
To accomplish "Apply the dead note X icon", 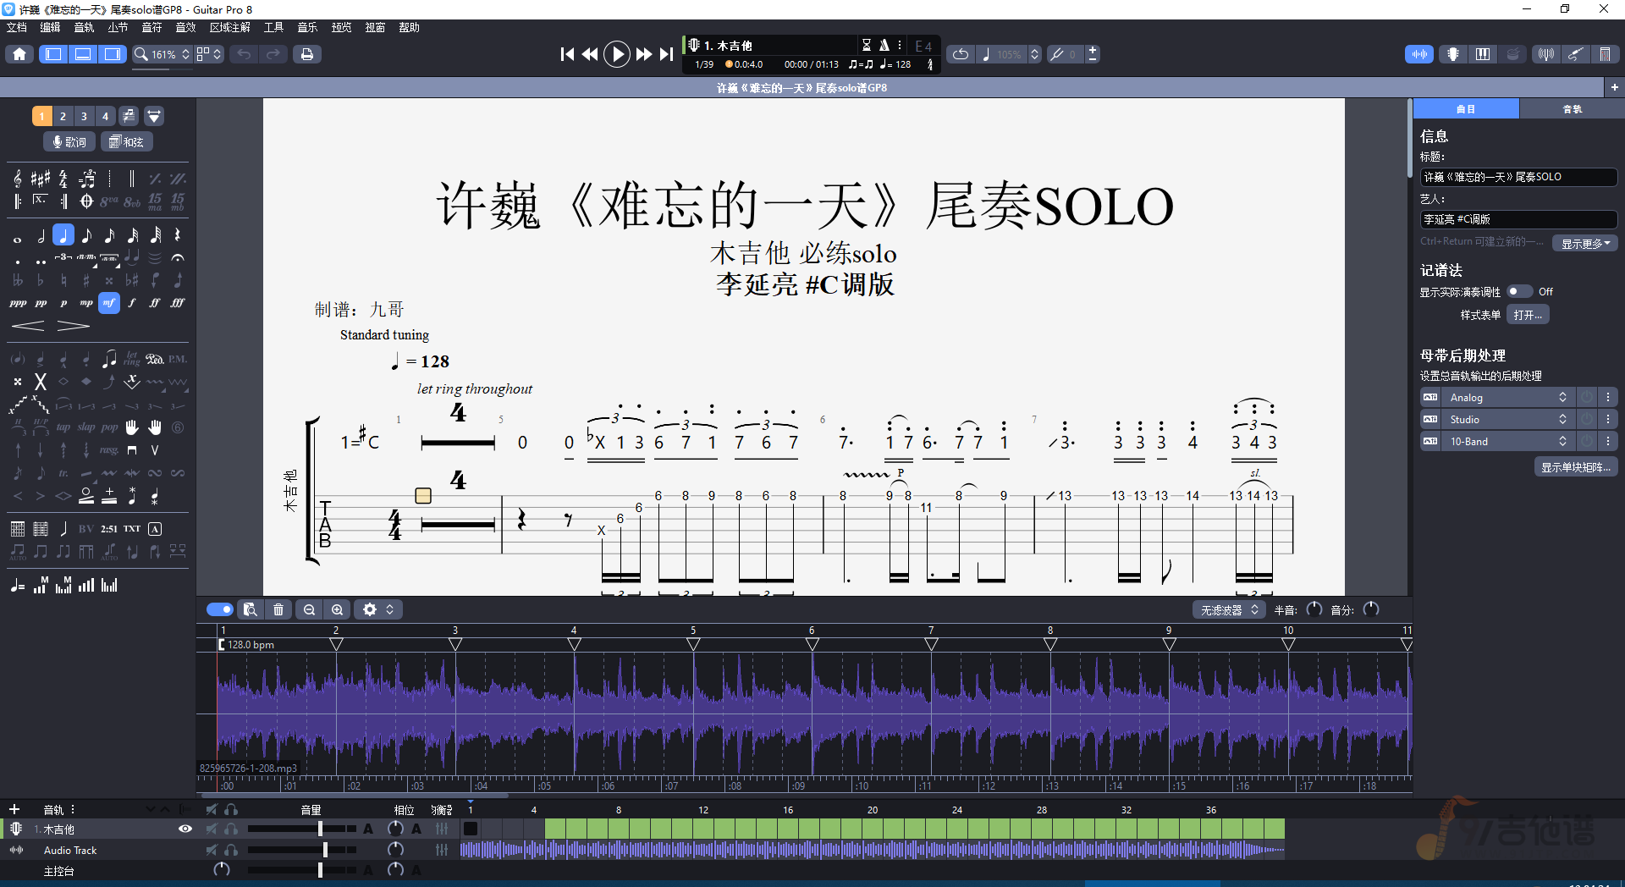I will click(x=40, y=382).
